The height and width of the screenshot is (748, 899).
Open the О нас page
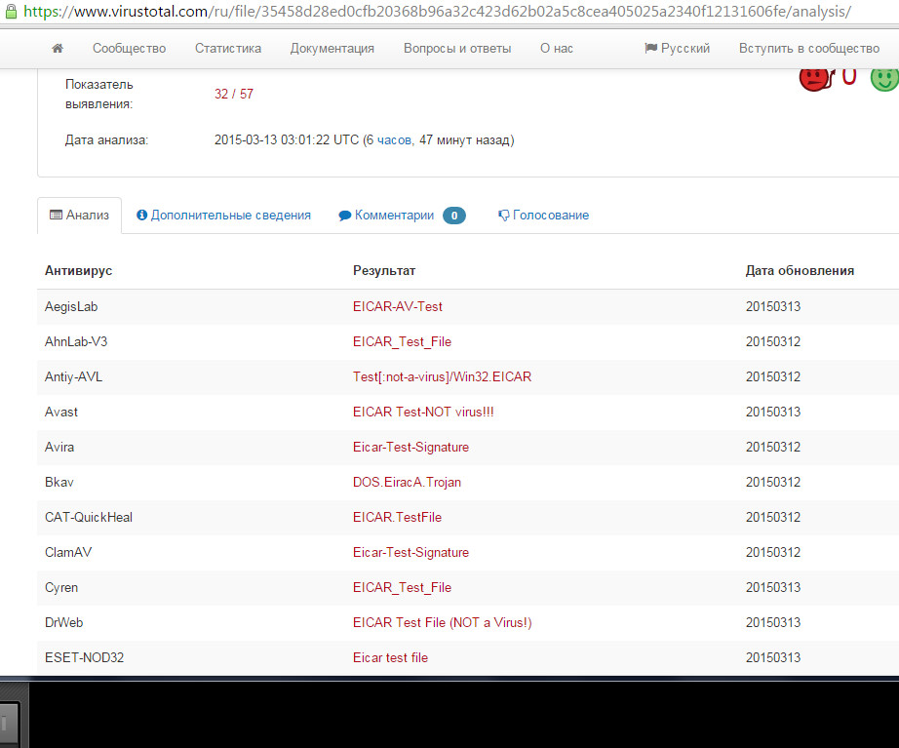[x=557, y=48]
